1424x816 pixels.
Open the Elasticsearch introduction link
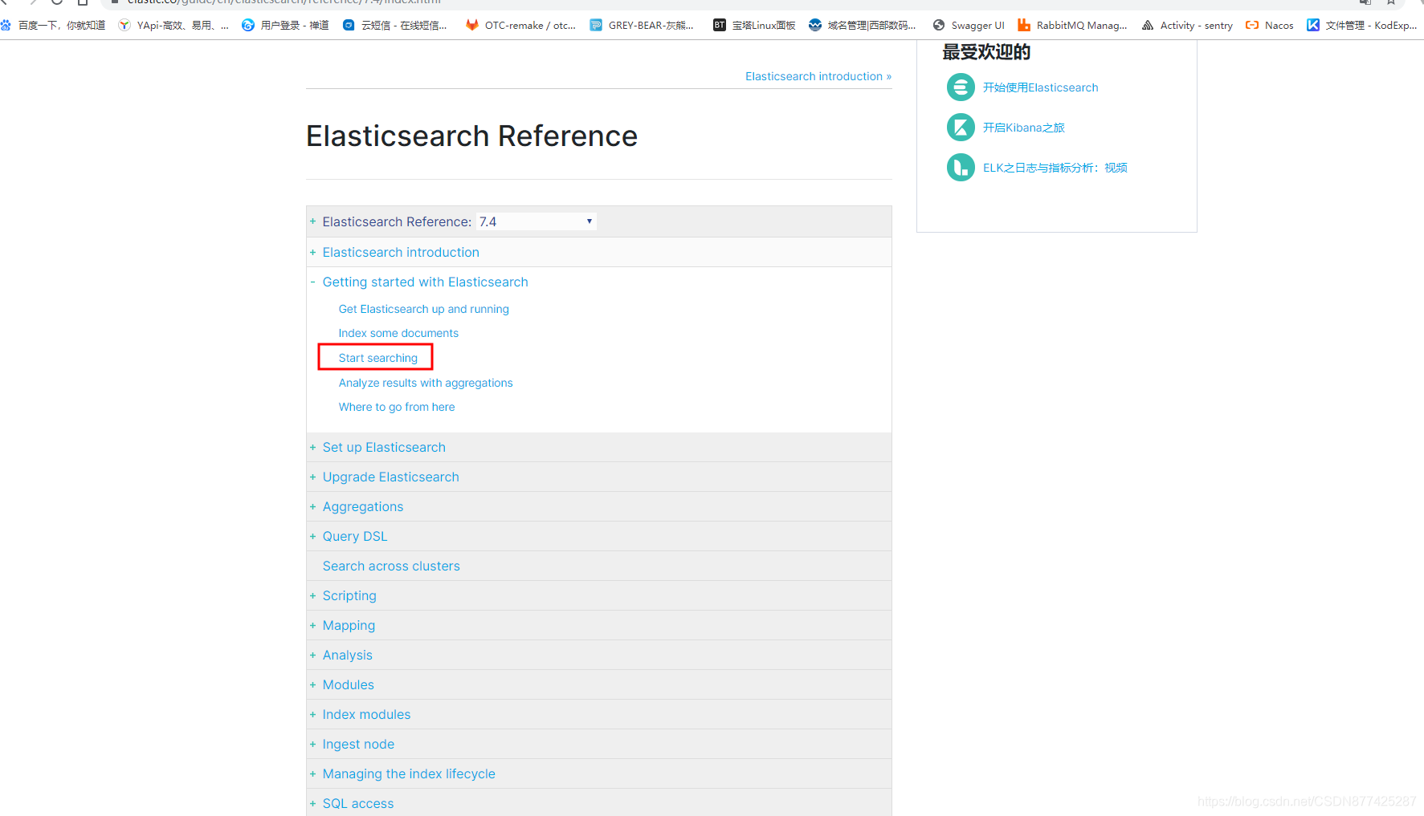pyautogui.click(x=401, y=252)
